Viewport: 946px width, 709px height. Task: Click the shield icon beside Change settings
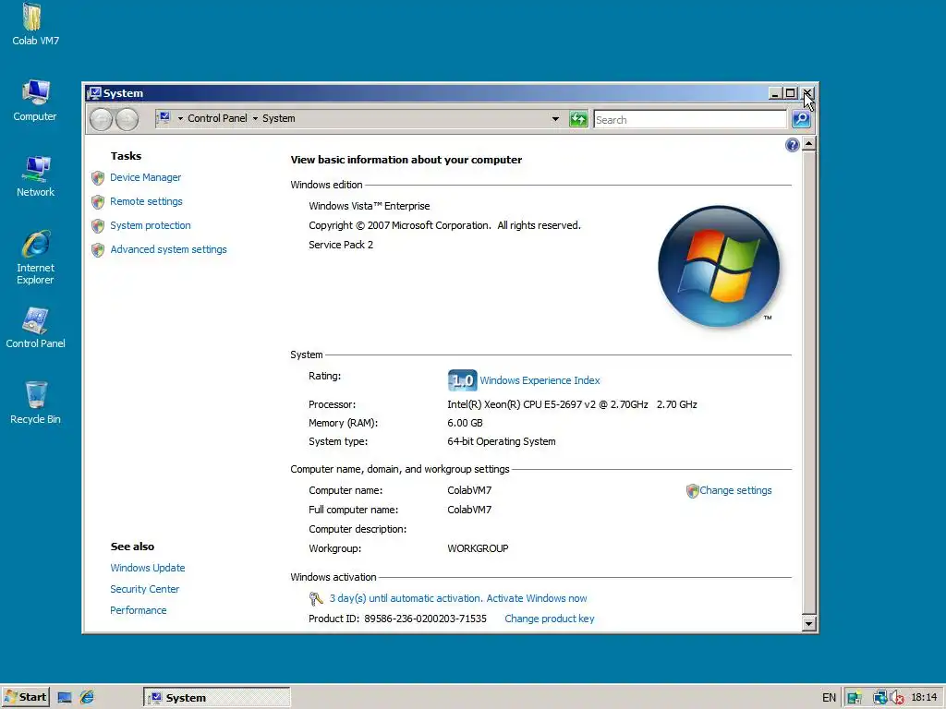tap(692, 491)
